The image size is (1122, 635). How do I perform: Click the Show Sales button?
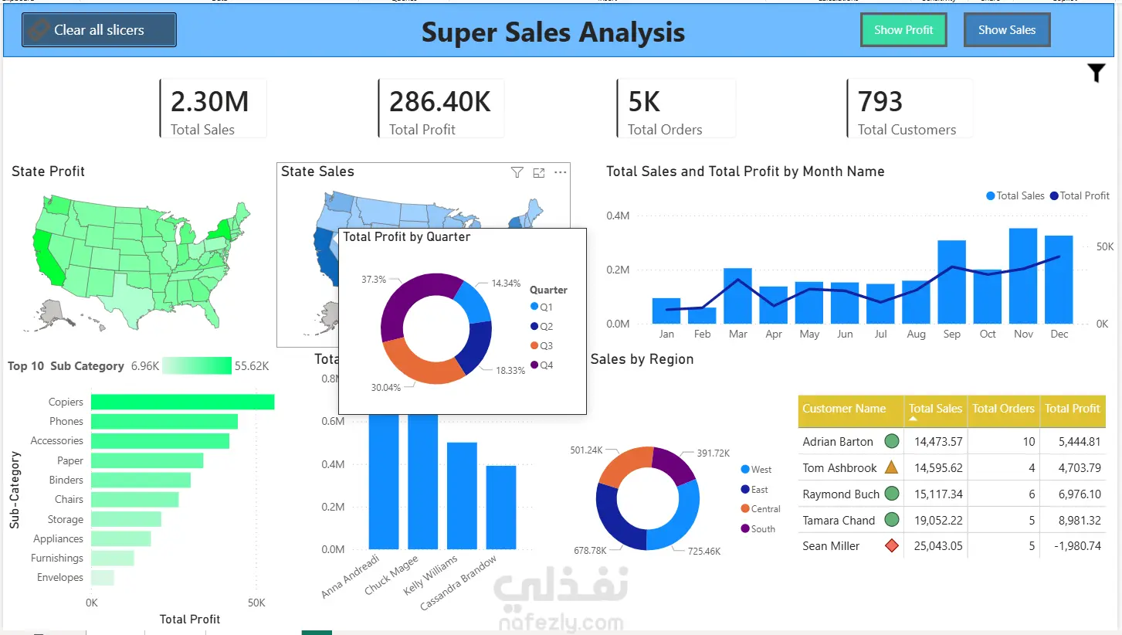pyautogui.click(x=1007, y=30)
